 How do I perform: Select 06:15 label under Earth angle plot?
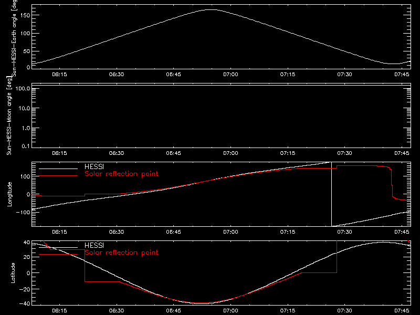click(x=59, y=75)
